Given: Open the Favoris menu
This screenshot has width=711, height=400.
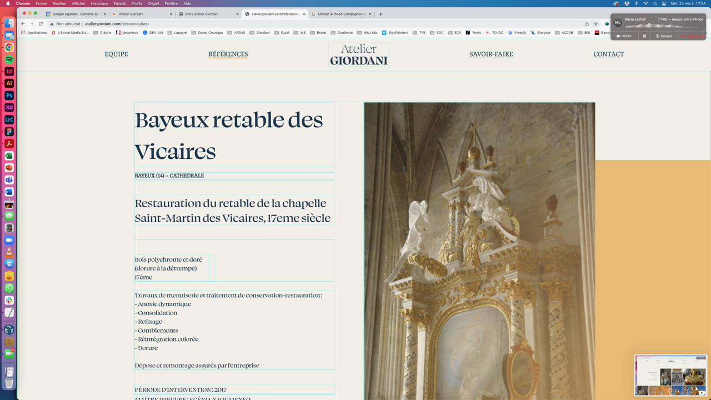Looking at the screenshot, I should (x=120, y=3).
